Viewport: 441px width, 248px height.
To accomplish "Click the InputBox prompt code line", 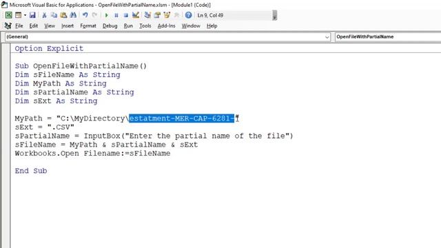I will click(x=154, y=136).
